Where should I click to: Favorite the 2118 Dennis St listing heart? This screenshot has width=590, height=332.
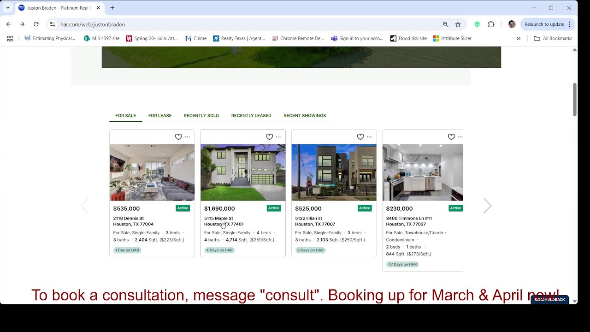tap(178, 137)
